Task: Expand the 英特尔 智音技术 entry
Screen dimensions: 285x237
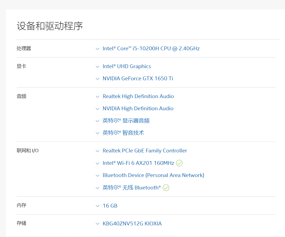Action: 97,133
